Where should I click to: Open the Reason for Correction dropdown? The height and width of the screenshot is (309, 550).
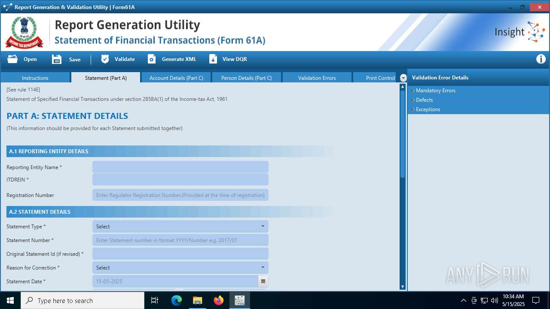(x=180, y=268)
